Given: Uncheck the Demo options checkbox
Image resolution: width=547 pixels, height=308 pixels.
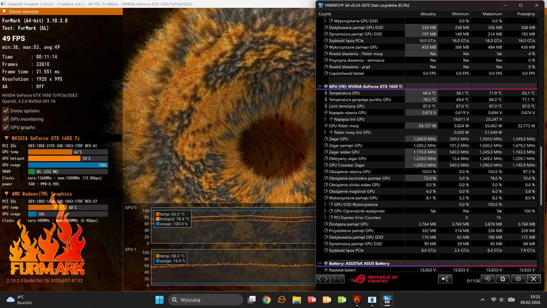Looking at the screenshot, I should click(x=6, y=111).
